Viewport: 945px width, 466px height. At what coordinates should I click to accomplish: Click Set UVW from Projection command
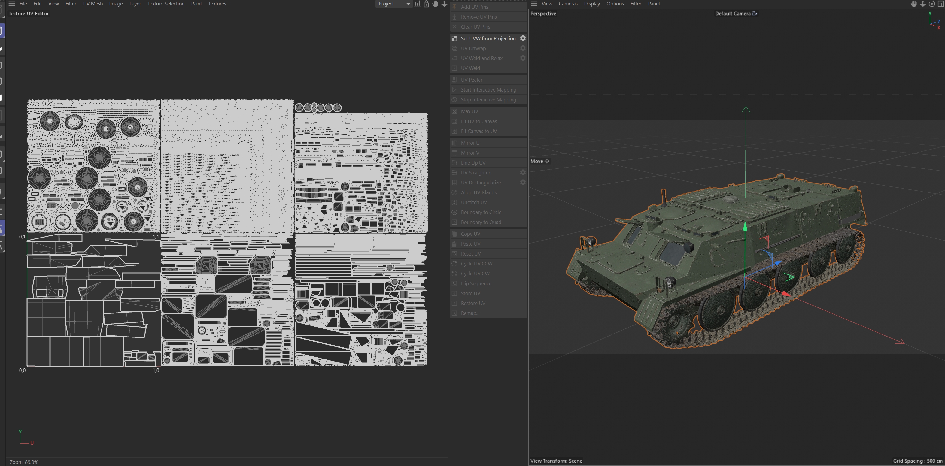click(488, 38)
